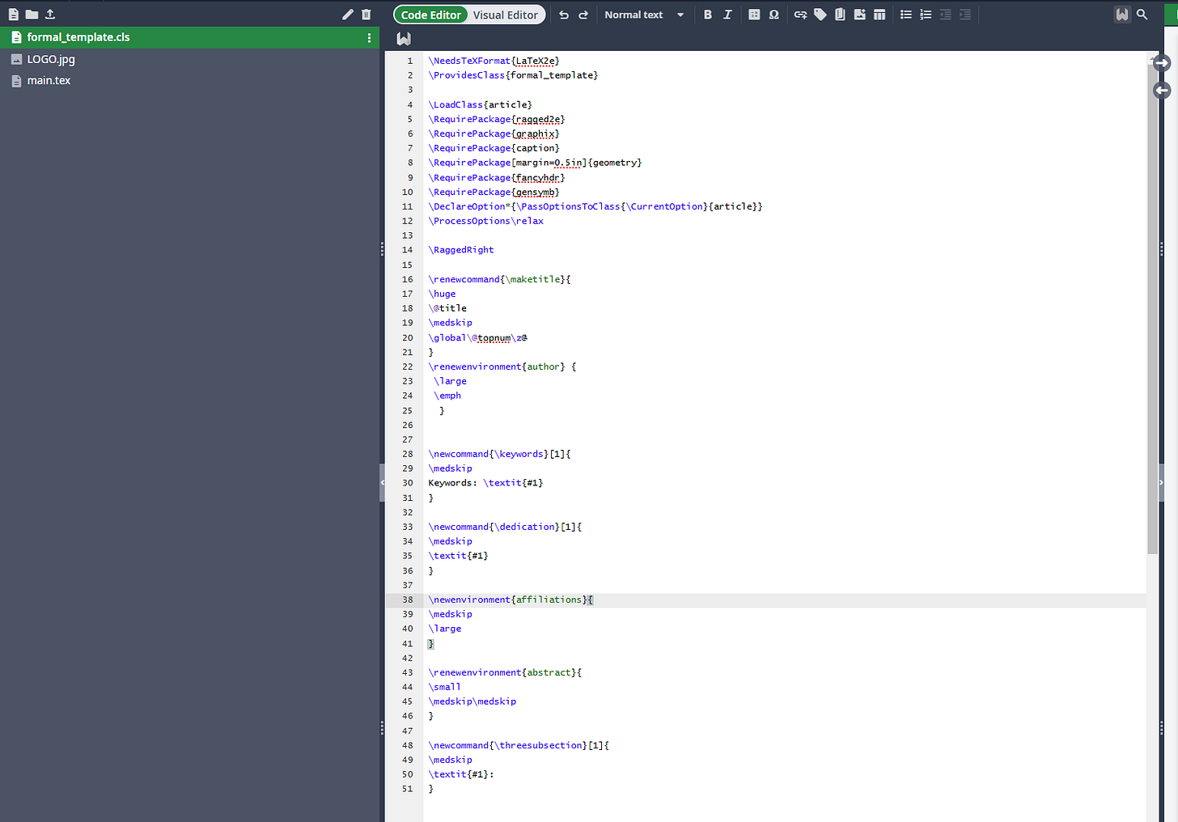Click on \LoadClass{article} line
Image resolution: width=1178 pixels, height=822 pixels.
point(481,104)
